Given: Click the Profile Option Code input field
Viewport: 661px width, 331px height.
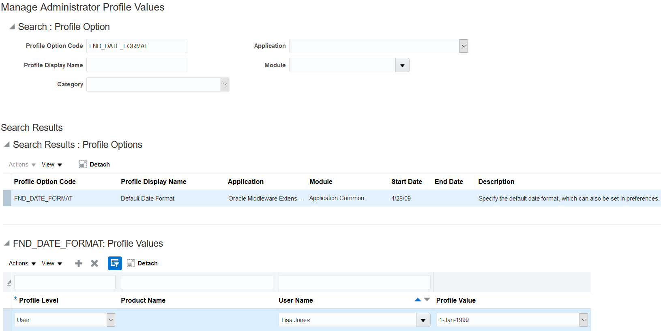Looking at the screenshot, I should pos(137,46).
